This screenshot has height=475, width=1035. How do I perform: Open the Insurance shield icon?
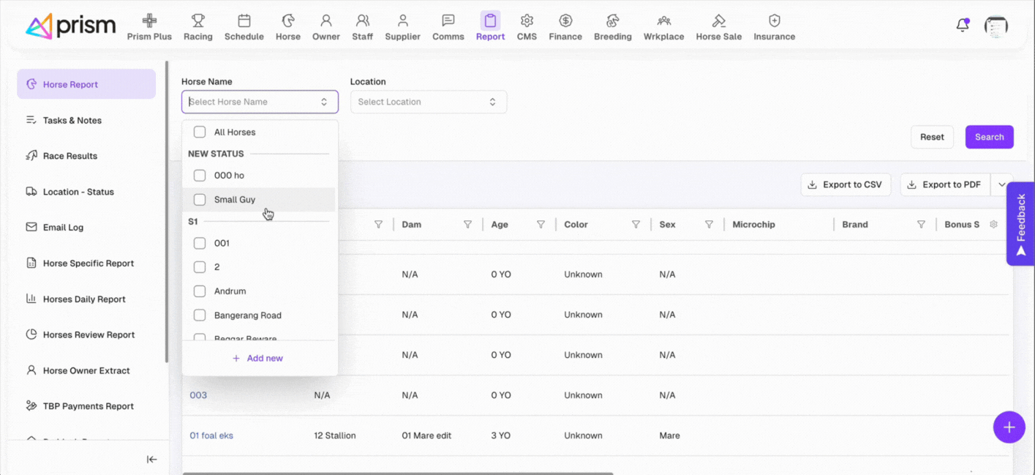774,20
